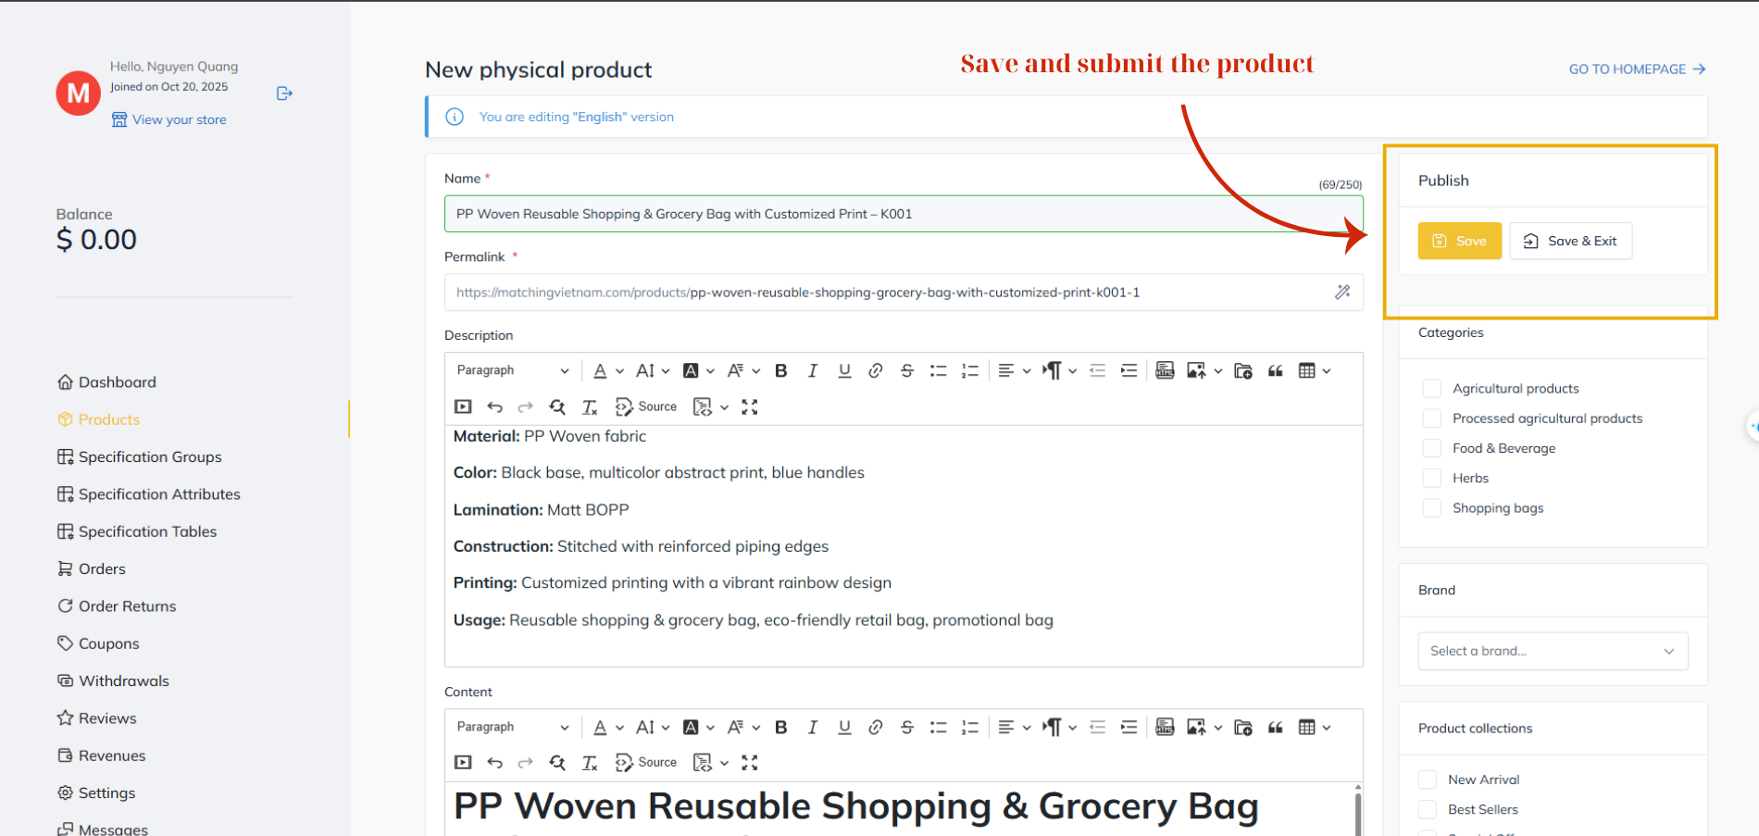Click Bold icon in Description toolbar

tap(780, 370)
